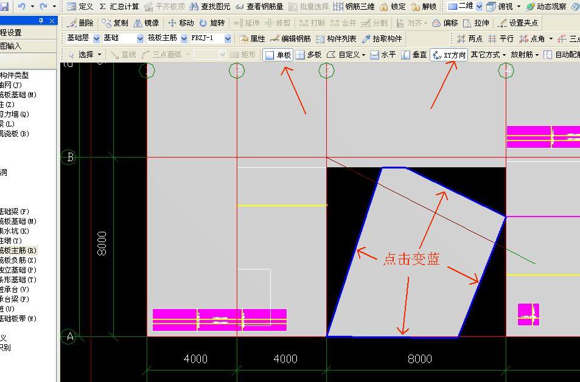Expand the 选择 tool dropdown arrow

tap(99, 55)
